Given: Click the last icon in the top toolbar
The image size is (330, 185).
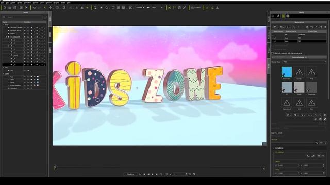Looking at the screenshot, I should point(217,8).
